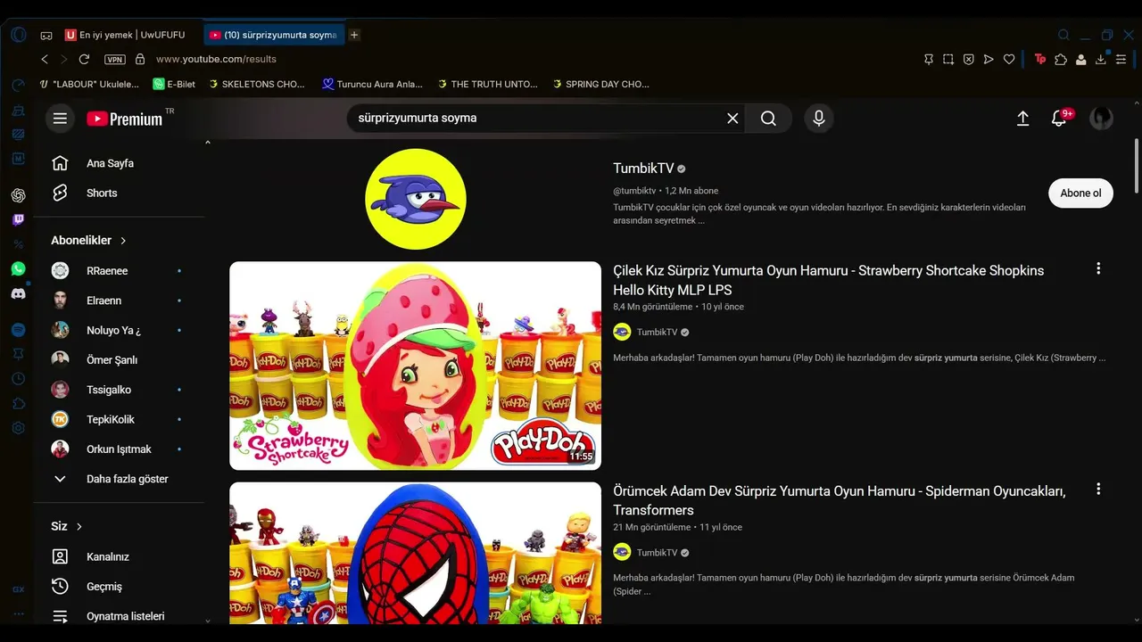The height and width of the screenshot is (642, 1142).
Task: Open the E-Bilet bookmark
Action: 174,84
